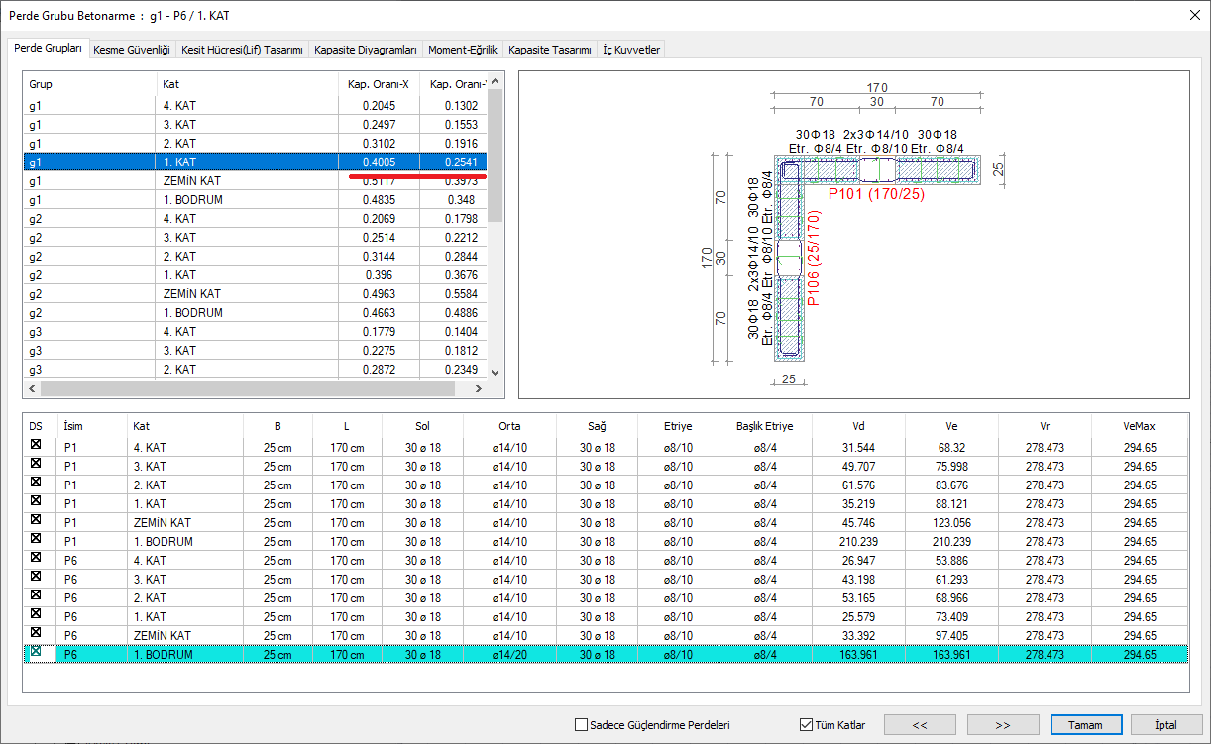Click the 31.544 Vd value
This screenshot has height=755, width=1217.
(x=858, y=447)
